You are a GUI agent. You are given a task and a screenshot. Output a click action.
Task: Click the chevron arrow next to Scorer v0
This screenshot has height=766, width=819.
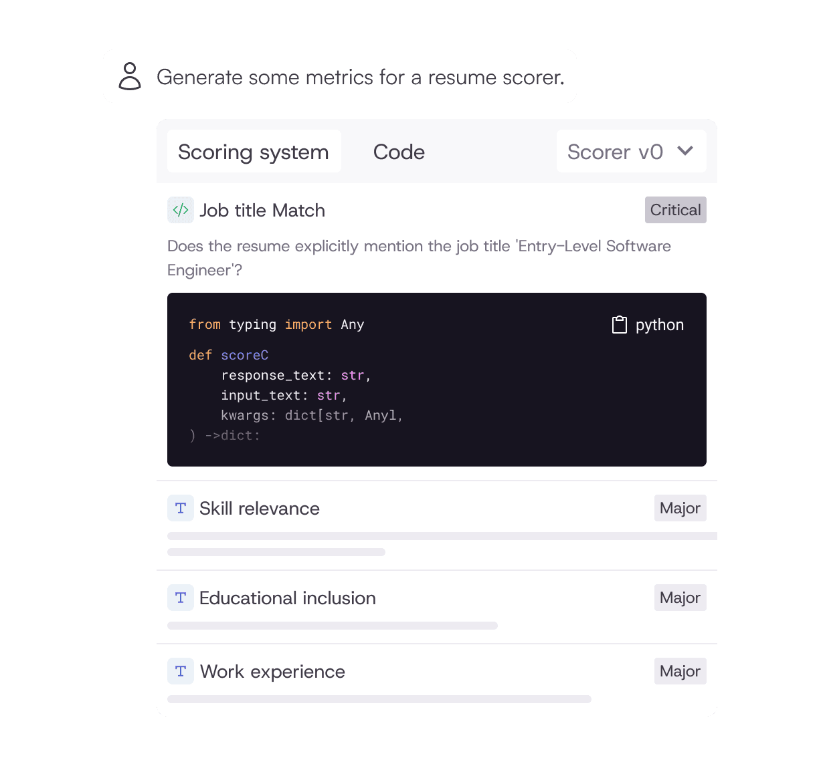685,151
